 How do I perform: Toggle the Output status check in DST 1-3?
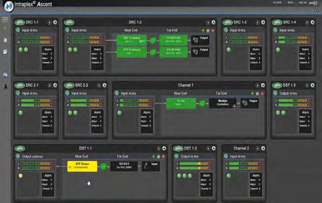275,93
